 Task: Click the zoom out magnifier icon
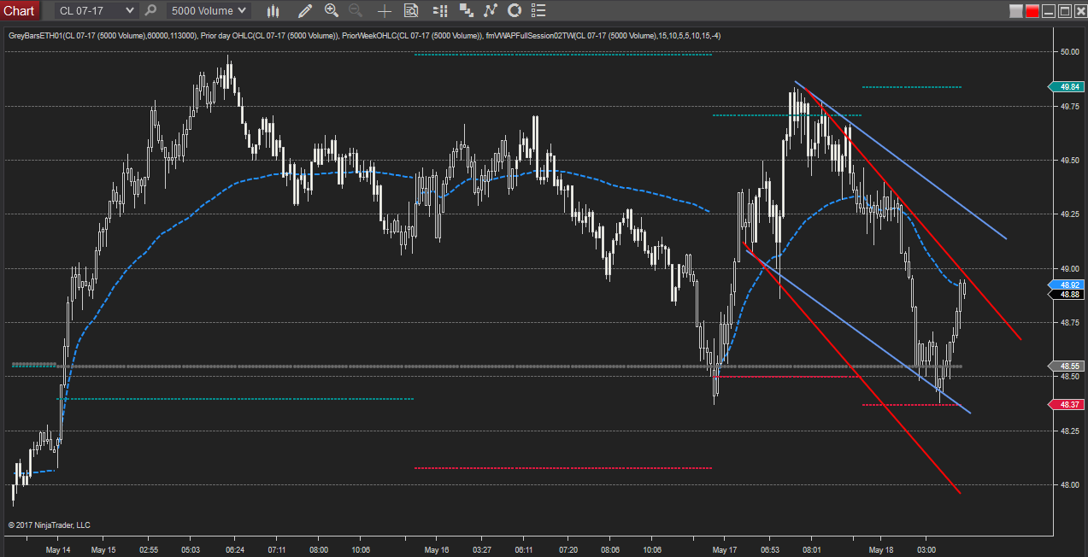point(356,10)
